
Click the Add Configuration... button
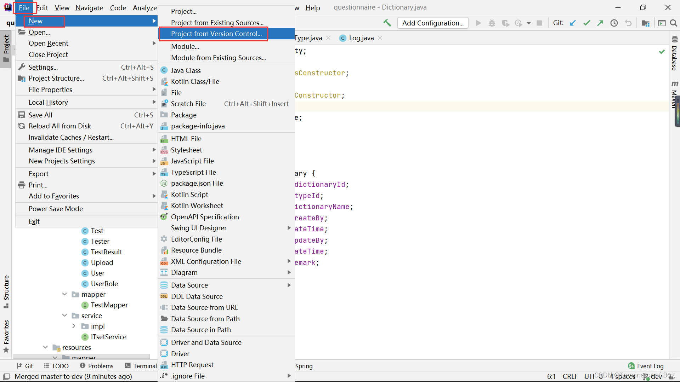click(431, 23)
